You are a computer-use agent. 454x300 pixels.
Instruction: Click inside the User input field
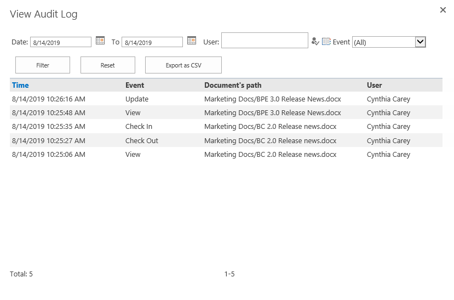point(265,40)
